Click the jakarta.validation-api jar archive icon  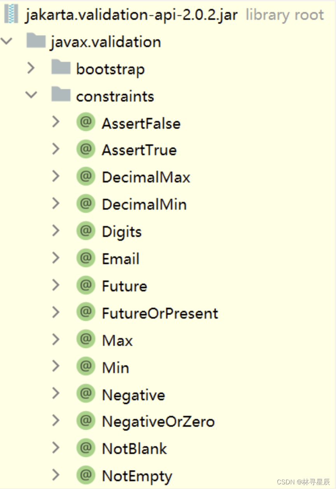[11, 15]
